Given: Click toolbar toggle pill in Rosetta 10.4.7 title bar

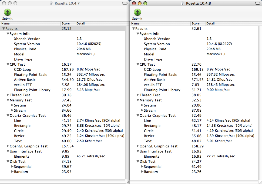Looking at the screenshot, I should (x=125, y=3).
